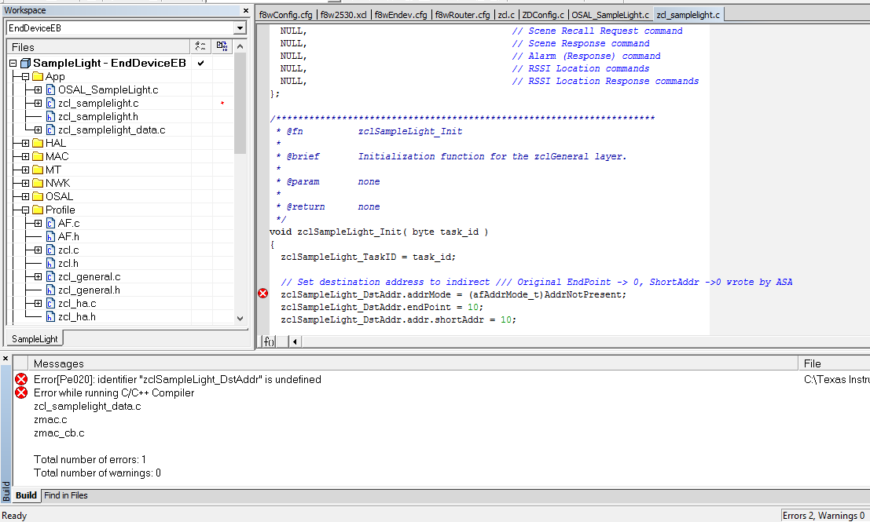
Task: Collapse the SampleLight - EndDeviceEB project node
Action: click(x=13, y=63)
